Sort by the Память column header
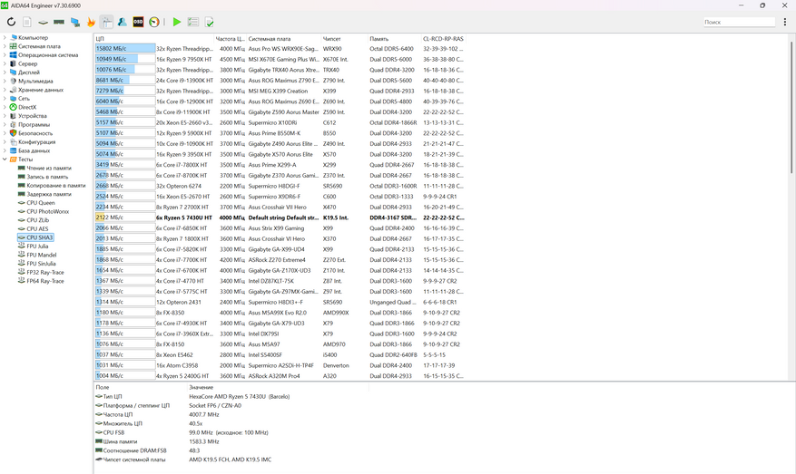 pyautogui.click(x=395, y=39)
